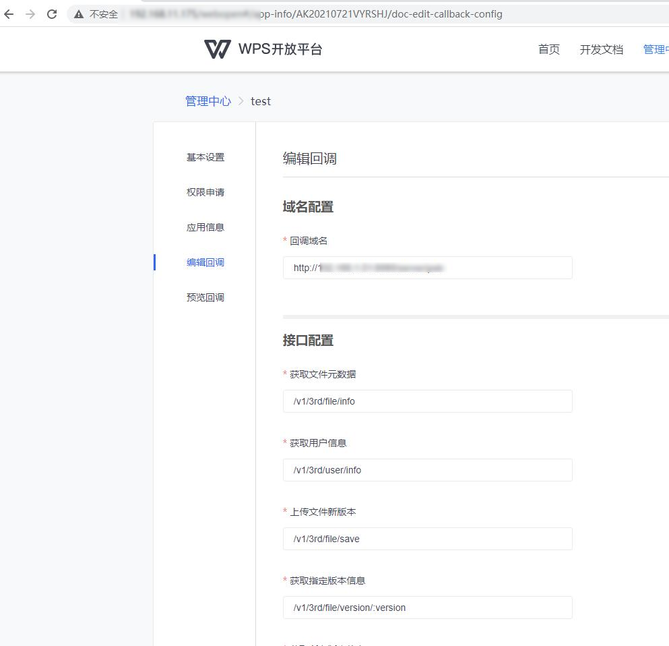Open the 首页 navigation item
669x646 pixels.
coord(548,49)
